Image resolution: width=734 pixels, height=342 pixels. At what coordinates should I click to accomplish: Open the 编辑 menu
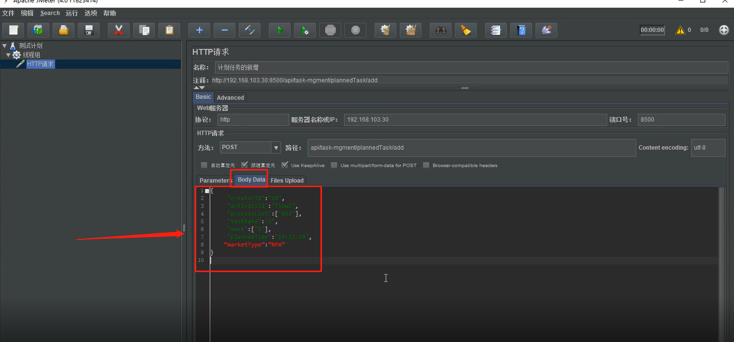[27, 13]
